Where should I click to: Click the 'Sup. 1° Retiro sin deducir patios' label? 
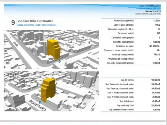[x=120, y=93]
